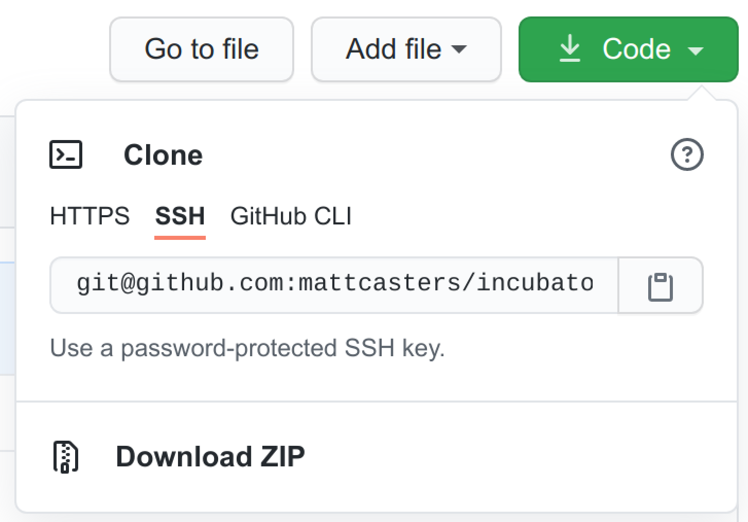Click the zip file icon
Image resolution: width=748 pixels, height=522 pixels.
(x=66, y=457)
